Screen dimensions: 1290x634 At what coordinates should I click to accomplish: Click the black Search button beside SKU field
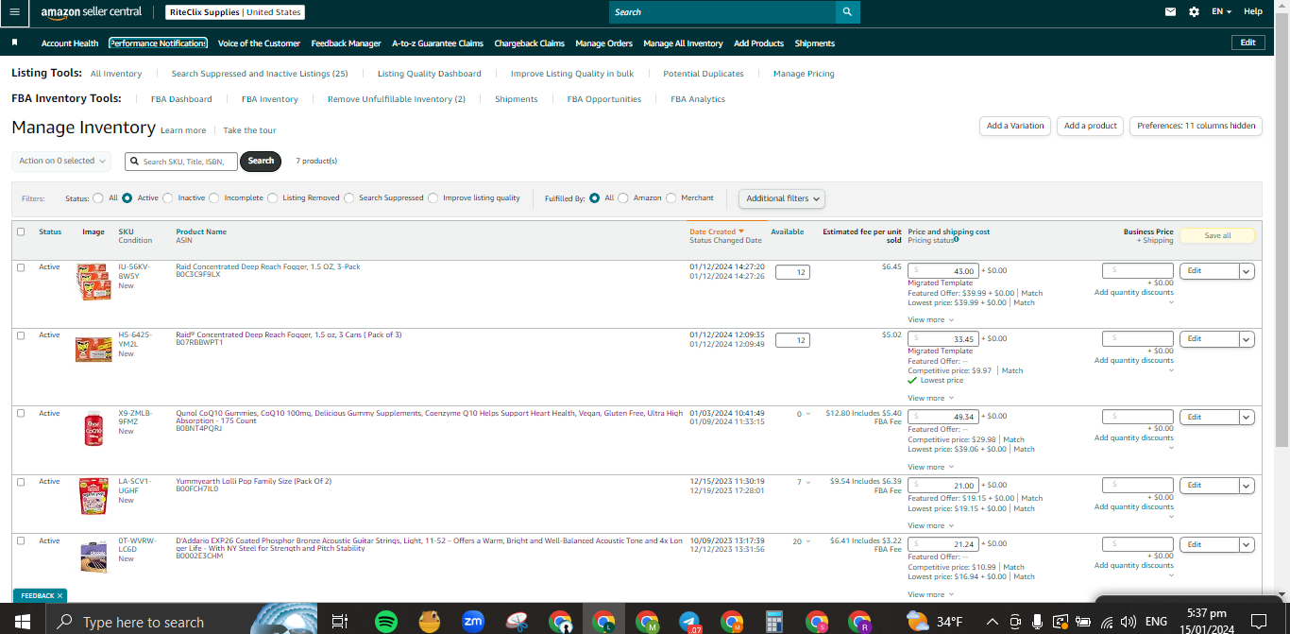tap(262, 161)
